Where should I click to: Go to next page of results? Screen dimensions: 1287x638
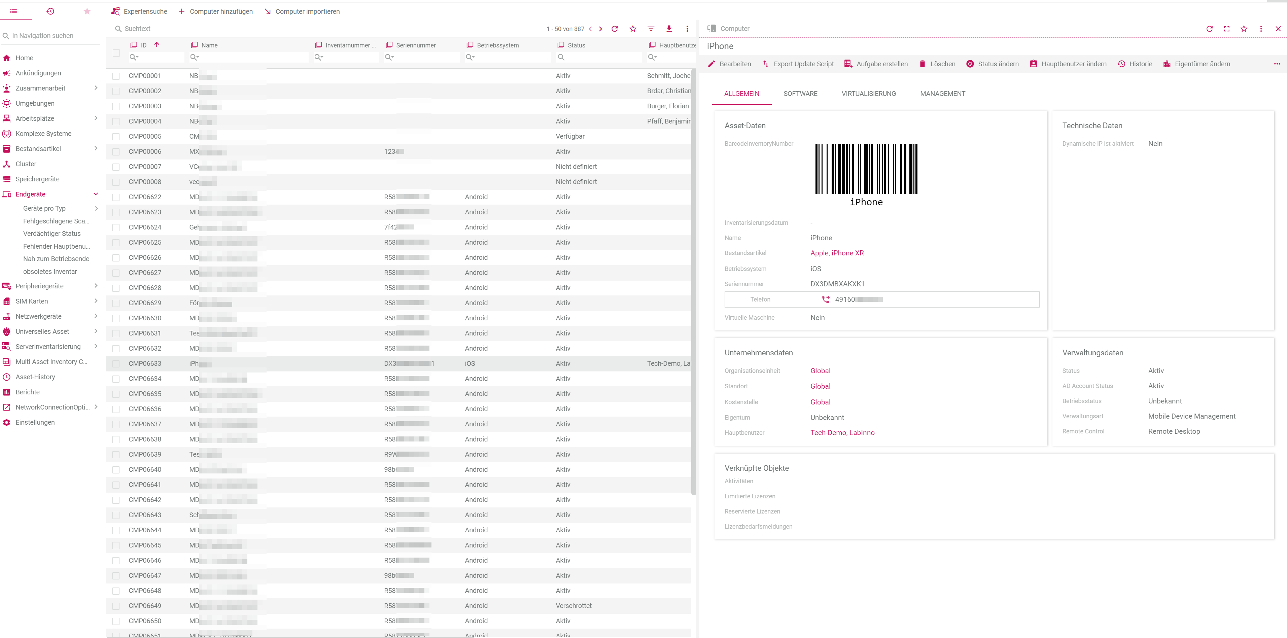(600, 29)
